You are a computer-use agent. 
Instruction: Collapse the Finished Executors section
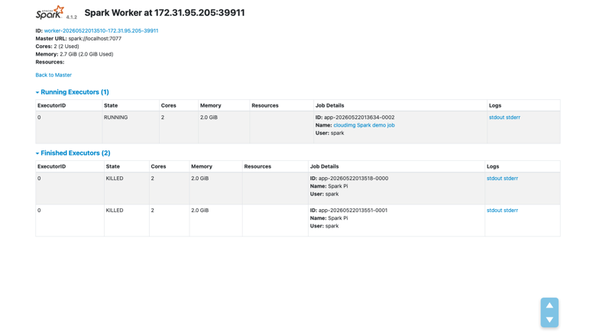pos(73,153)
